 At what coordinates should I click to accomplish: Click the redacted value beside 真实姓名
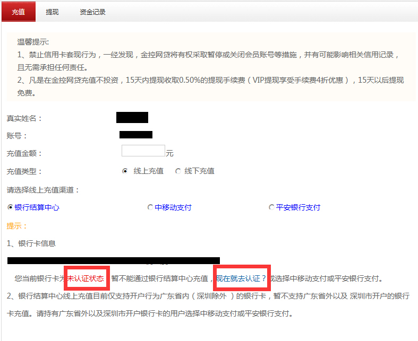(132, 118)
